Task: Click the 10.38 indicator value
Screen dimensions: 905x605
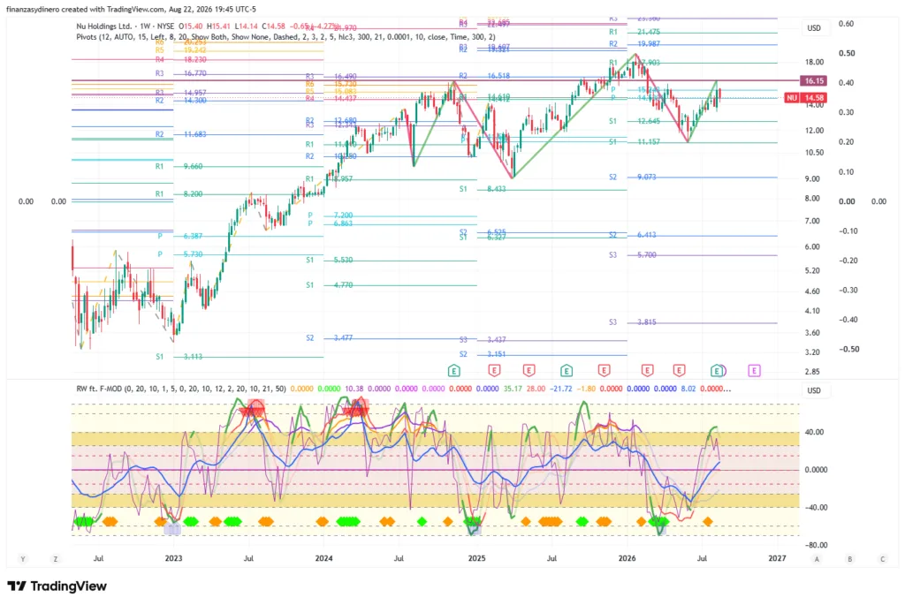Action: point(354,389)
